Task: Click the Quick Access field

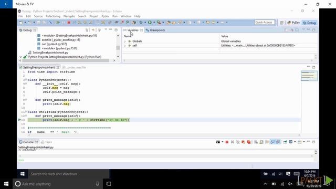Action: (x=265, y=22)
